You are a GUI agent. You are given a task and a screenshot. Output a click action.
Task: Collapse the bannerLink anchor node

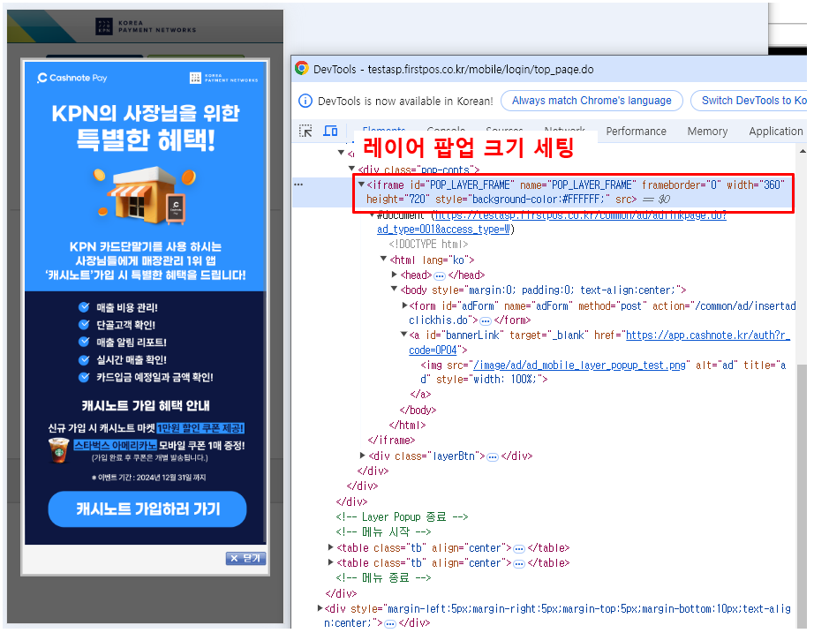[403, 335]
